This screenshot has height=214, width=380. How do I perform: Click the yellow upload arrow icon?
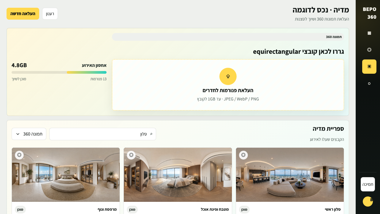coord(228,76)
